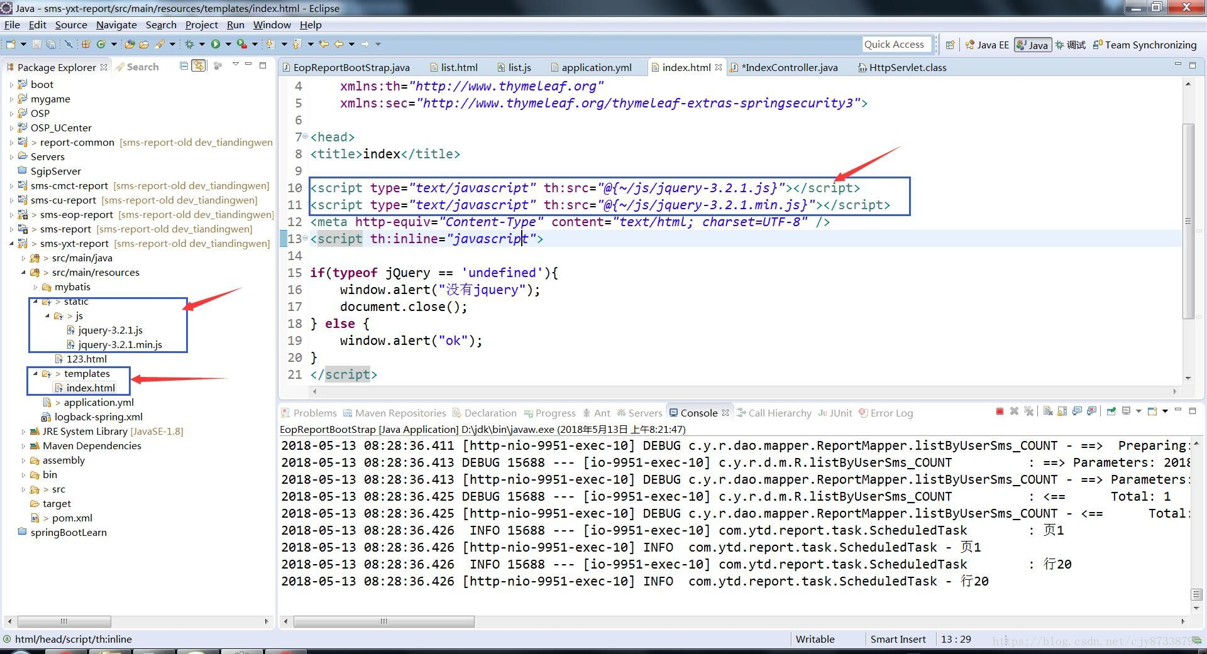Click the Next Annotation toolbar icon

coord(270,44)
